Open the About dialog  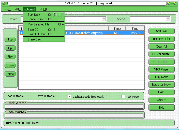(161, 100)
